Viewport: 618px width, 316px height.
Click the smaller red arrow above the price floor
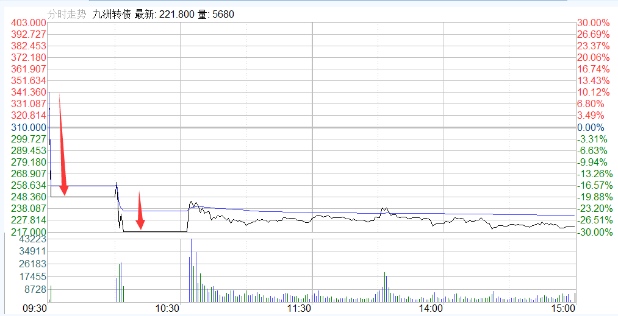pos(140,211)
